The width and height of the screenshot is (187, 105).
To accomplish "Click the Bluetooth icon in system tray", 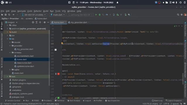I will pos(176,3).
